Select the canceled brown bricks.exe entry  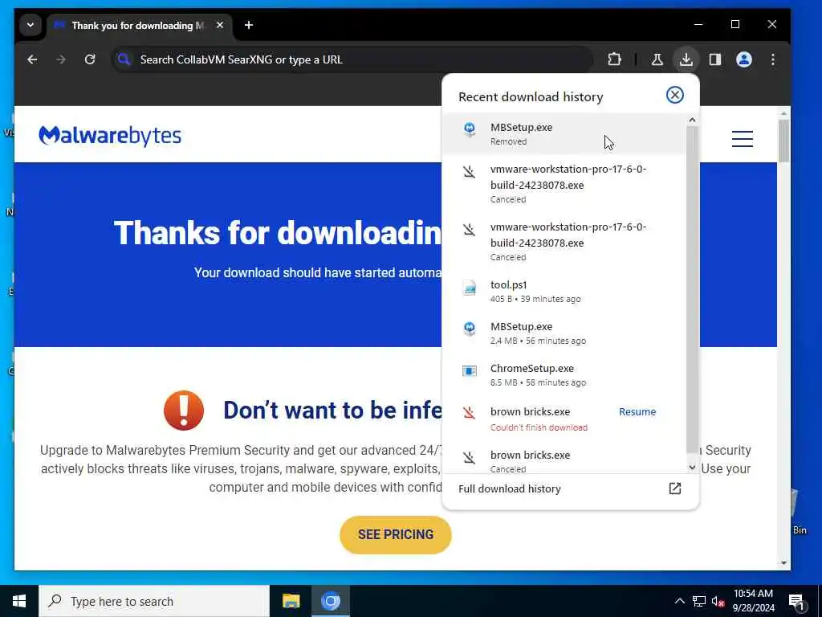[564, 460]
